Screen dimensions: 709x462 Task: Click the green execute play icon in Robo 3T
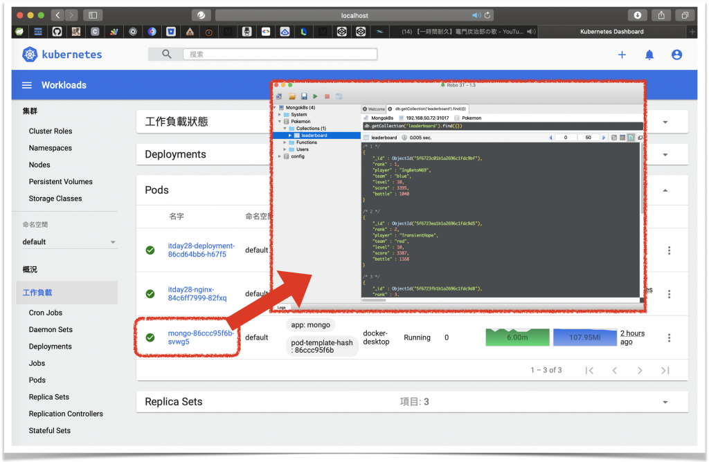[315, 96]
